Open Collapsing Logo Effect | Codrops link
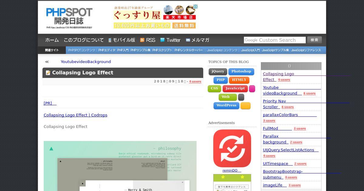364x191 pixels. 76,115
